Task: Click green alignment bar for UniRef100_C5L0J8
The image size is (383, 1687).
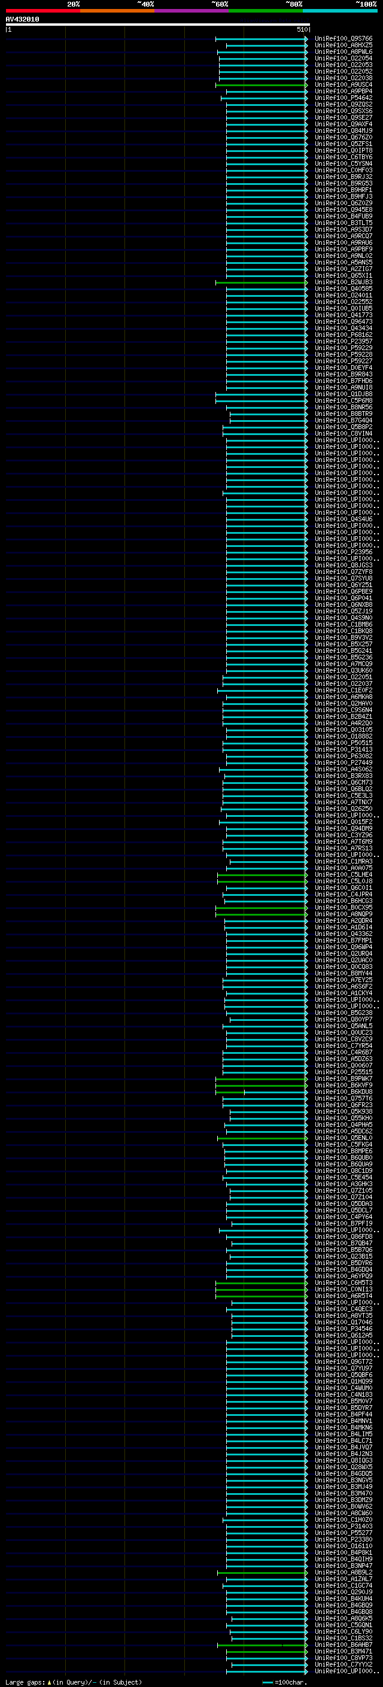Action: pyautogui.click(x=263, y=881)
